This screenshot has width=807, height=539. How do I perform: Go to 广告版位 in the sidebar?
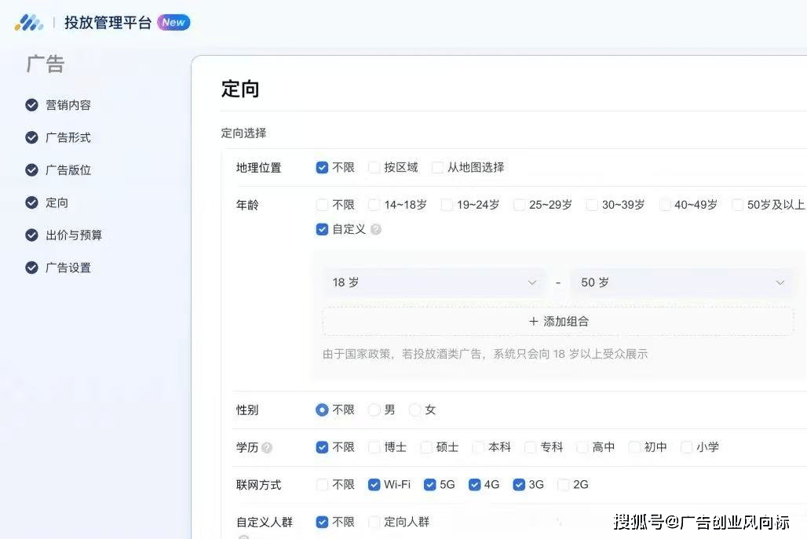coord(68,169)
